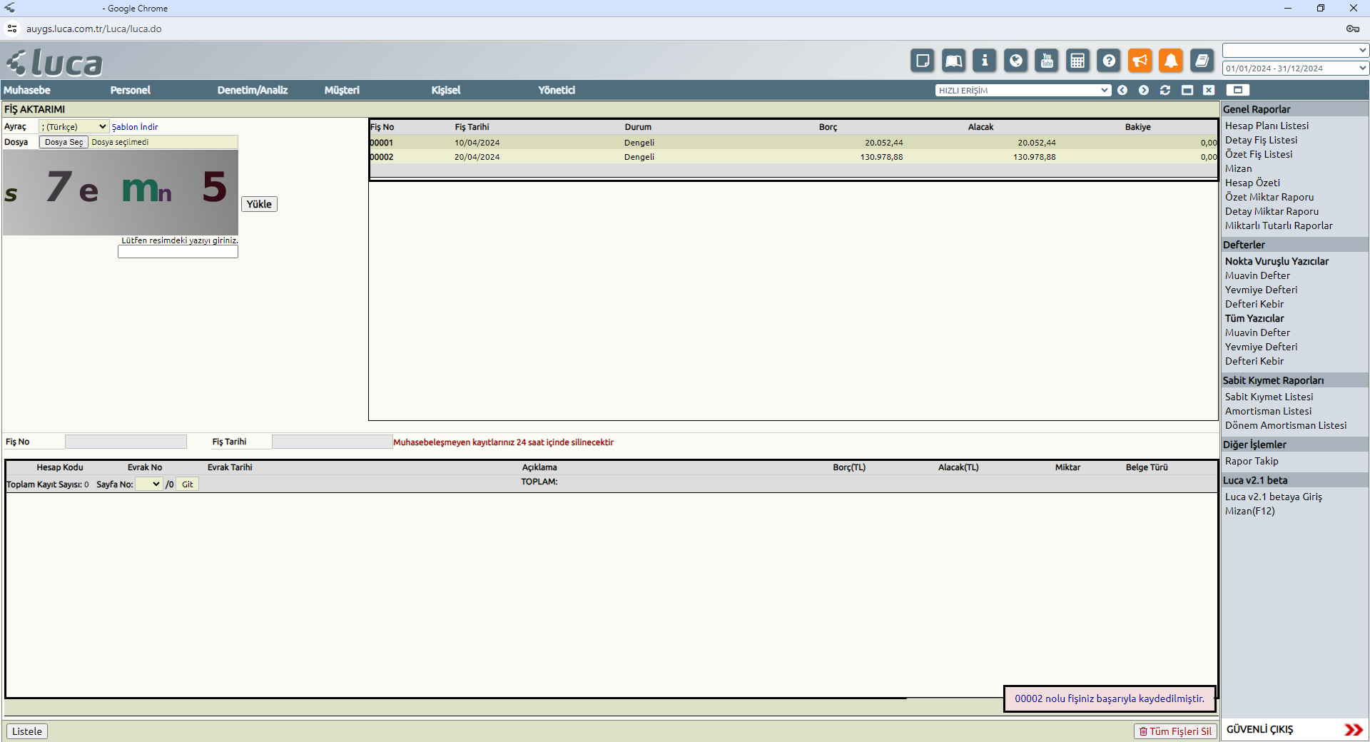
Task: Click the captcha text input field
Action: (x=178, y=252)
